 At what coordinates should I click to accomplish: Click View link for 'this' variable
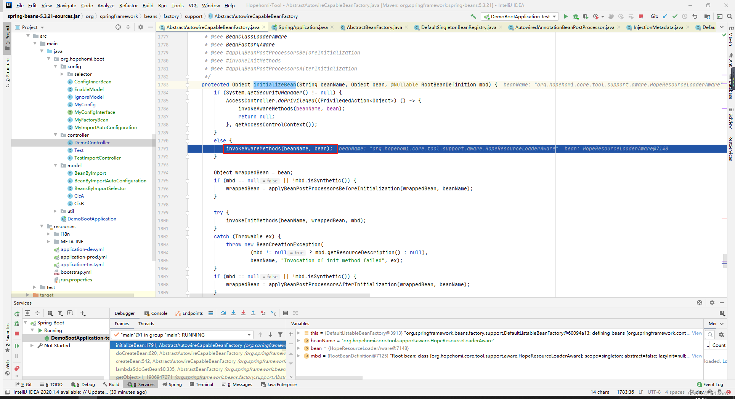point(697,333)
